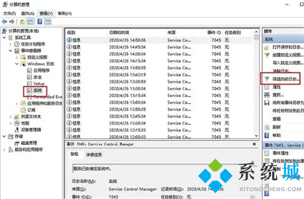Select event row 2020/4/26 14:15:34

coord(159,61)
